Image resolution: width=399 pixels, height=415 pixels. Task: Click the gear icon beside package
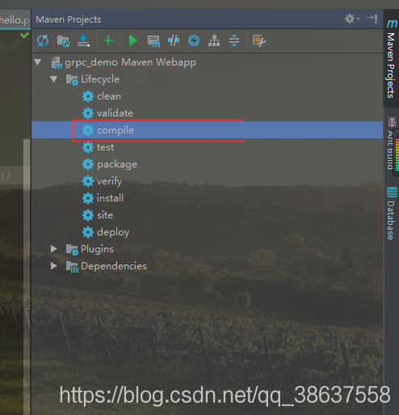88,164
